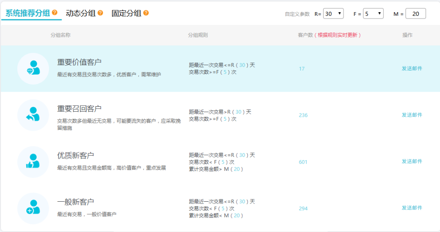
Task: Click the thumbs-up user icon for 优质新客户
Action: 33,161
